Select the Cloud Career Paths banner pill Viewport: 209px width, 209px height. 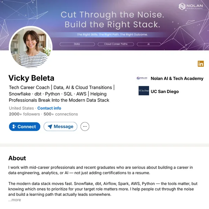pyautogui.click(x=116, y=44)
